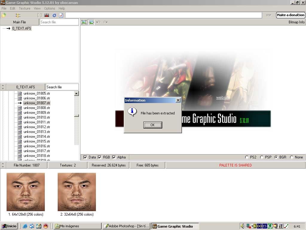The image size is (306, 230).
Task: Toggle the RGB checkbox
Action: (100, 157)
